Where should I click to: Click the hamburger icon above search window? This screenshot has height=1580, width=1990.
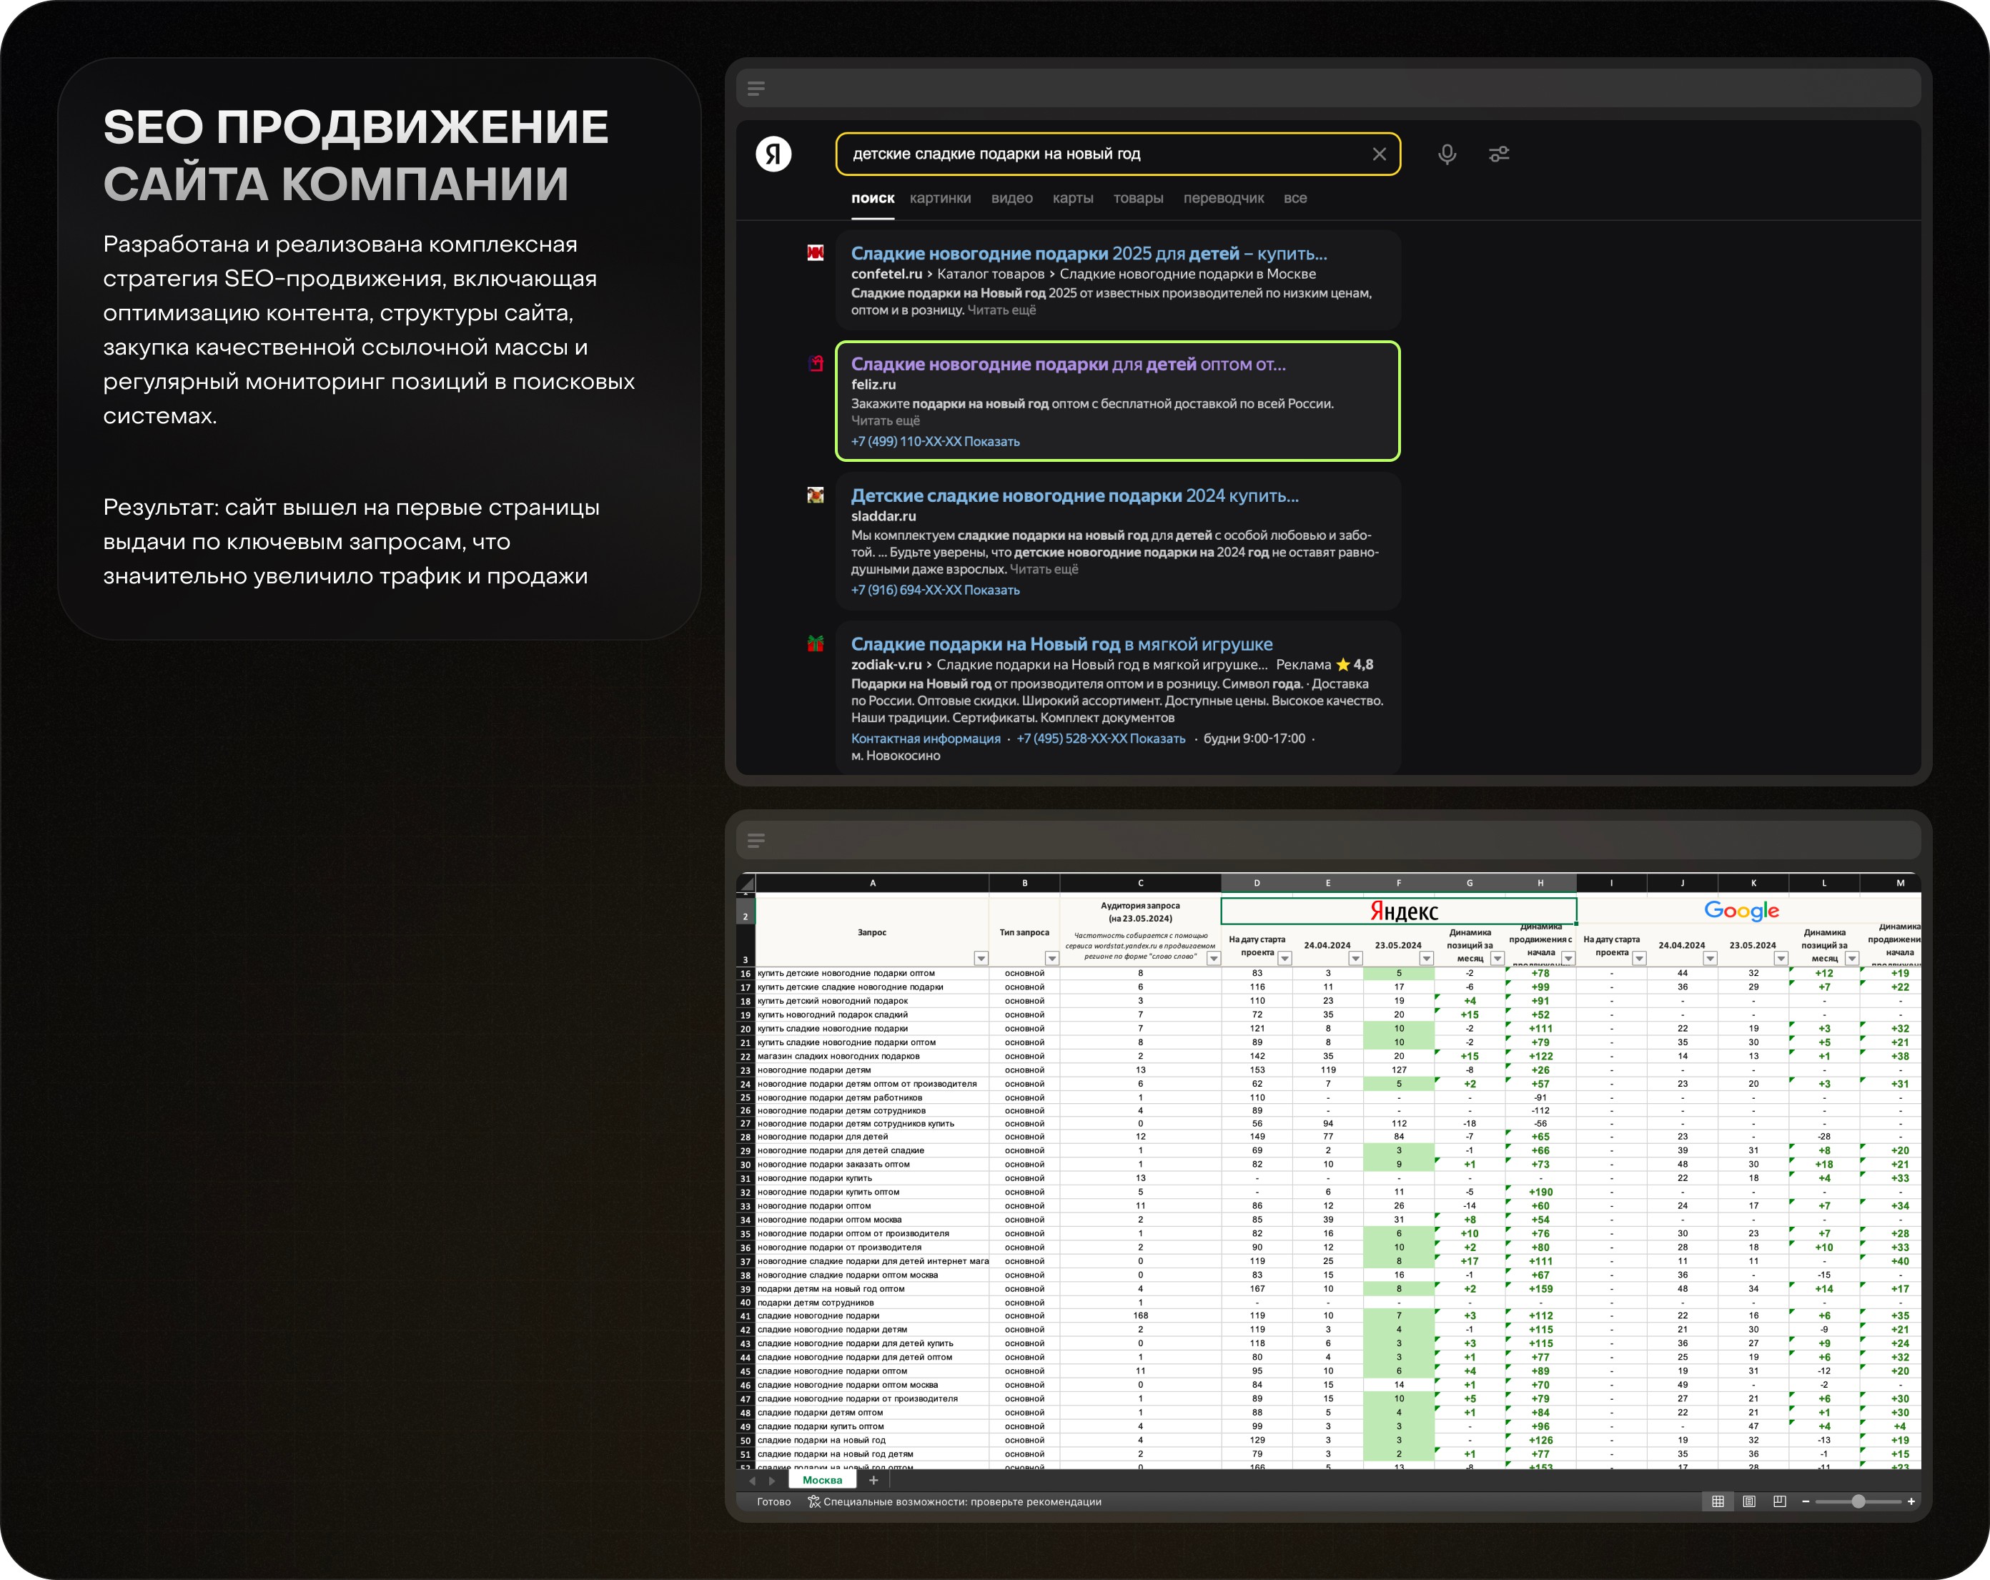756,89
